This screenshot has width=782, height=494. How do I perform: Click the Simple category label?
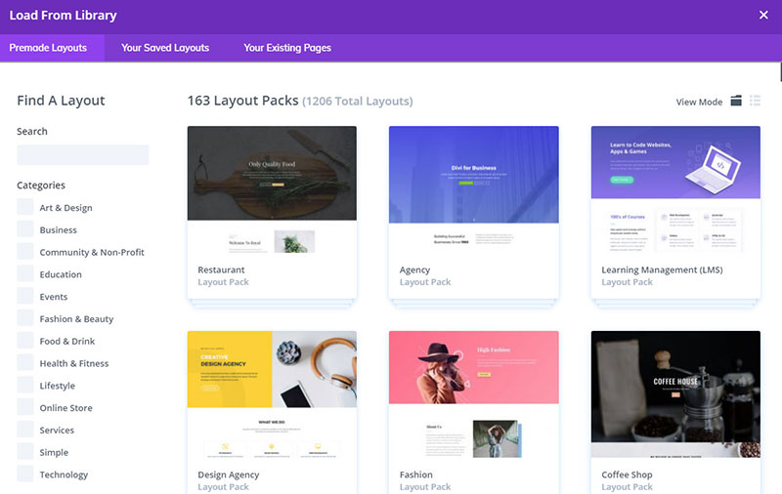tap(54, 453)
